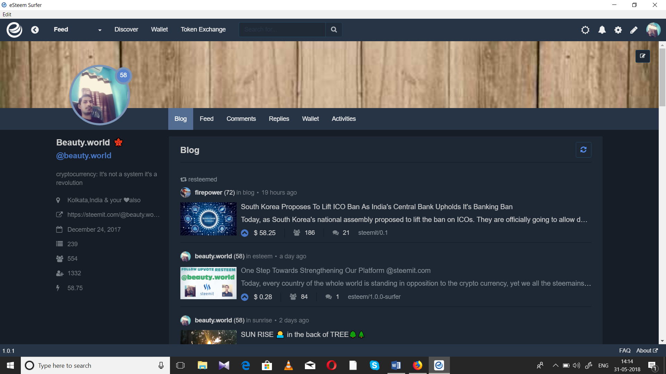Open the followers count 554
Screen dimensions: 666x374
point(72,259)
